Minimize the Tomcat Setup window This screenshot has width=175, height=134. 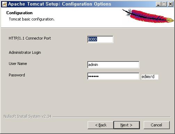(158, 4)
